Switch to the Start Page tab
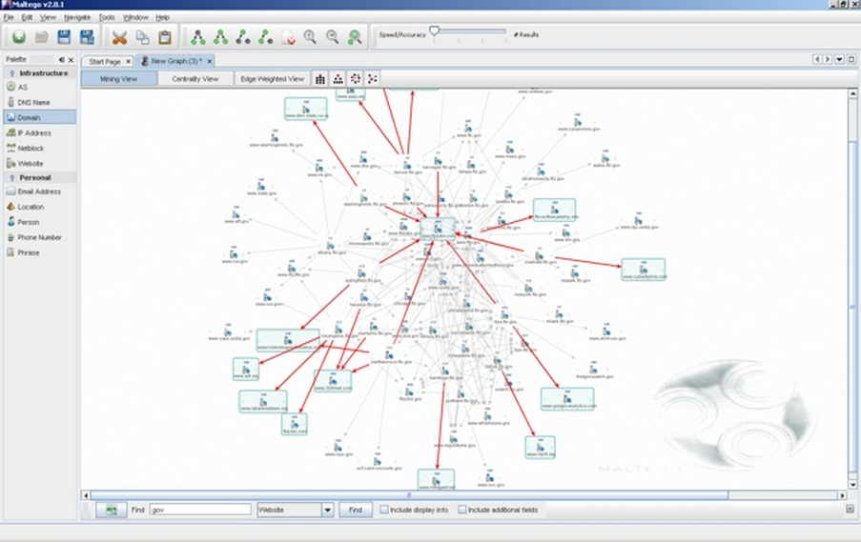The image size is (861, 542). pyautogui.click(x=104, y=62)
